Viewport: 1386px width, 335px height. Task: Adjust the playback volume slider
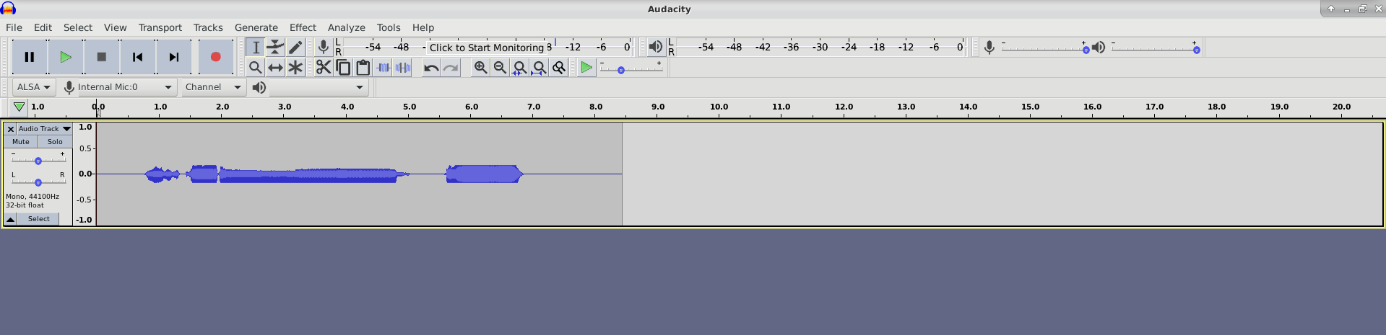[1155, 49]
